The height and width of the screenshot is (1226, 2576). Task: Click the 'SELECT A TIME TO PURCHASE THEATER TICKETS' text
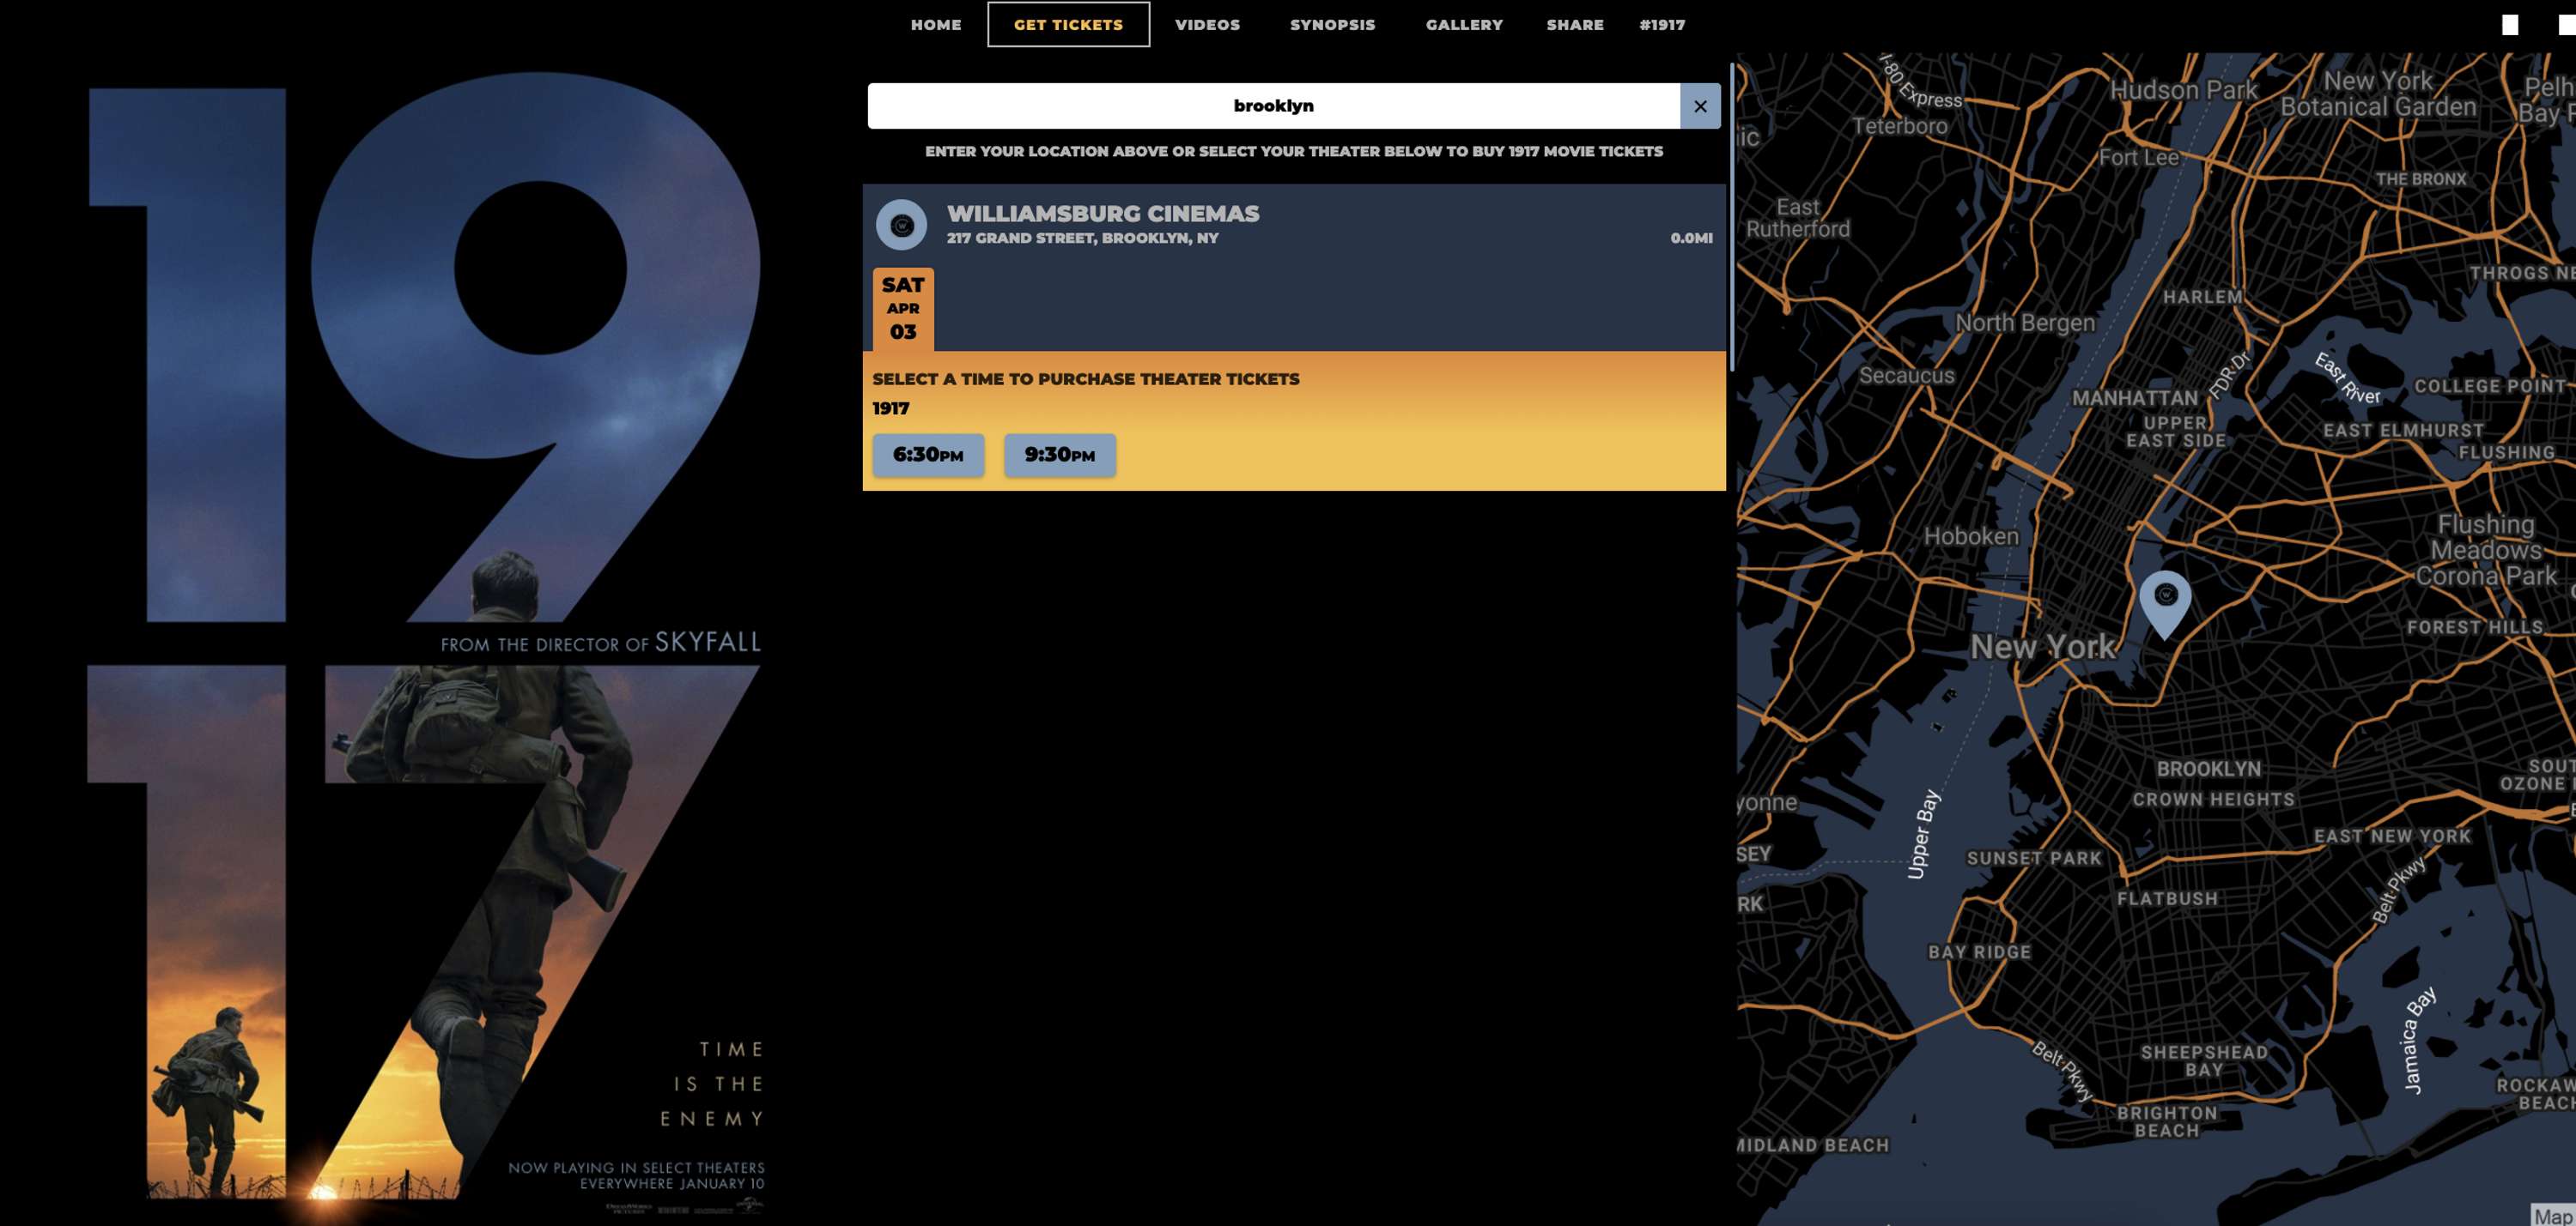click(x=1085, y=378)
